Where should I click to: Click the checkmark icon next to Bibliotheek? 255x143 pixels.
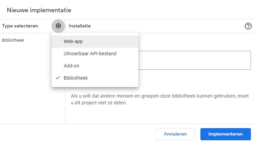pos(58,78)
